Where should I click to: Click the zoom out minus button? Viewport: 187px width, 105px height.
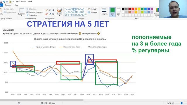173,103
